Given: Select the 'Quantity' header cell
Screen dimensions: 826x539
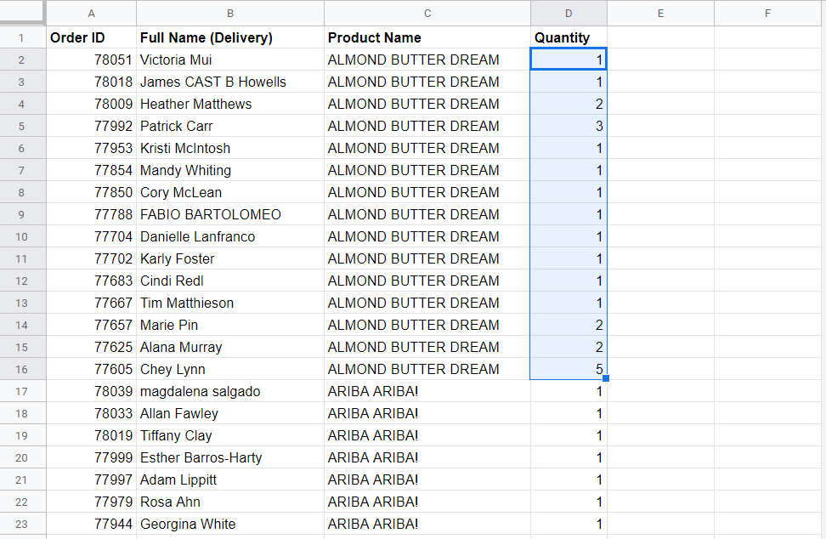Looking at the screenshot, I should click(569, 37).
